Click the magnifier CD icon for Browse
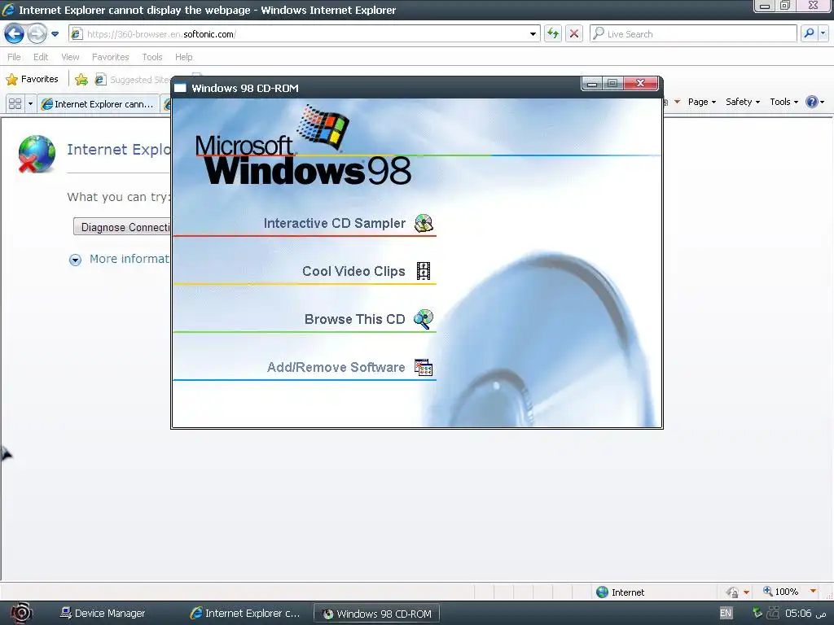Screen dimensions: 834x625 (x=424, y=319)
